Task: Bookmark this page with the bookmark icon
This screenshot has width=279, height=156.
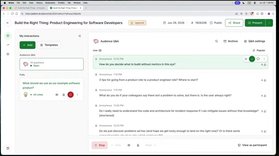Action: pyautogui.click(x=17, y=14)
